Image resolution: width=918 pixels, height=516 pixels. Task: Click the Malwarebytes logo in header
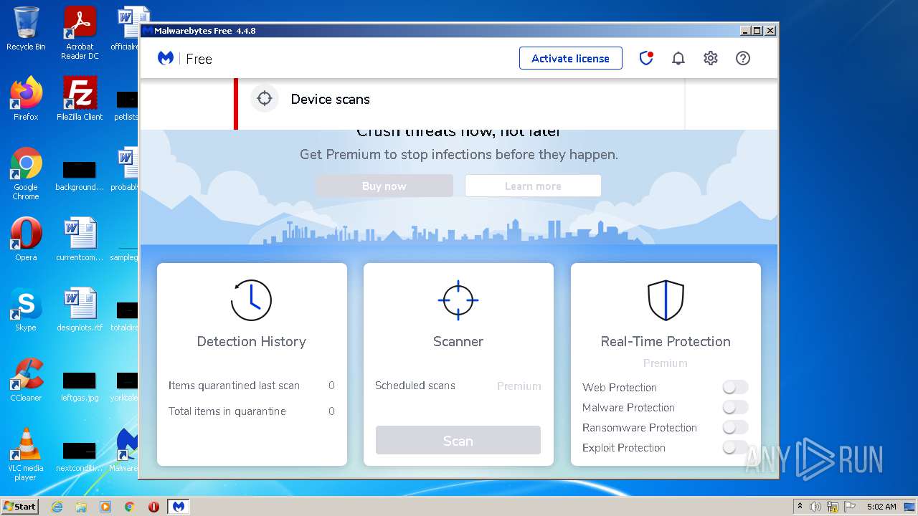166,58
